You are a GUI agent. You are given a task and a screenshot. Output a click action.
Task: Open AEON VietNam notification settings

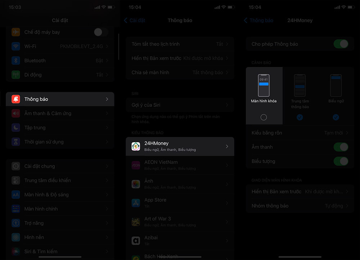pyautogui.click(x=180, y=165)
